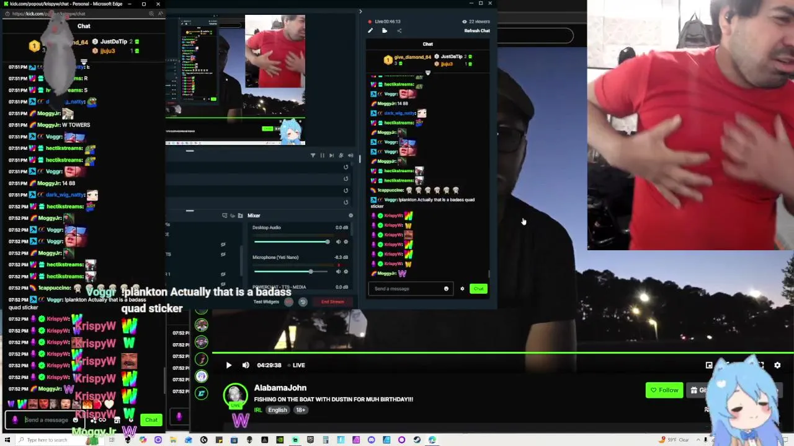Open Kick video player settings gear
Screen dimensions: 794x446
coord(777,365)
